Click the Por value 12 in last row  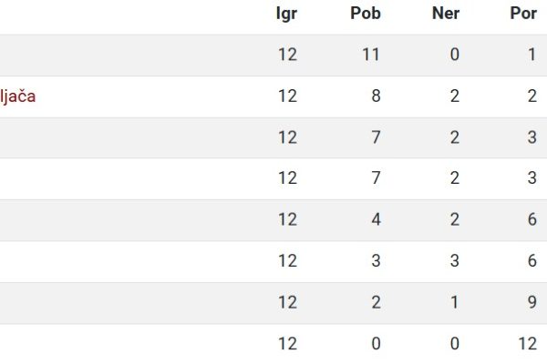coord(528,344)
